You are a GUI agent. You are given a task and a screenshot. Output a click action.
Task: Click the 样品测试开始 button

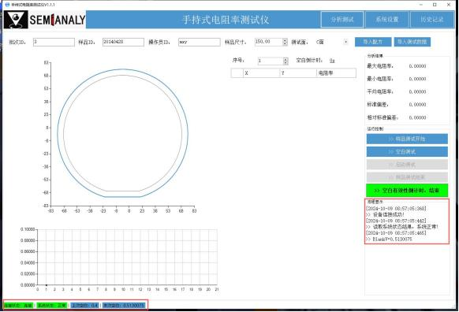407,139
